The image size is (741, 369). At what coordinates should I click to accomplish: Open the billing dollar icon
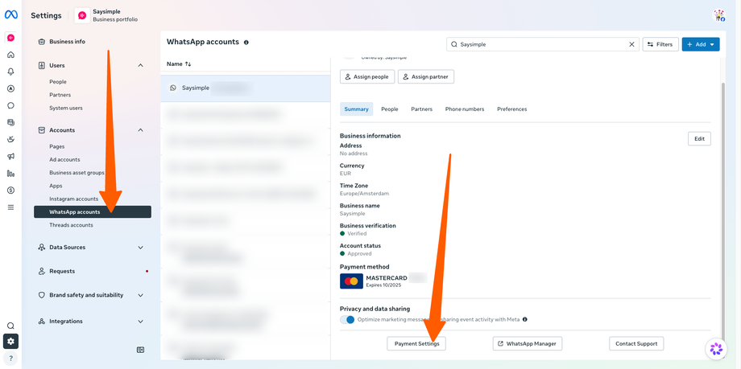(10, 191)
